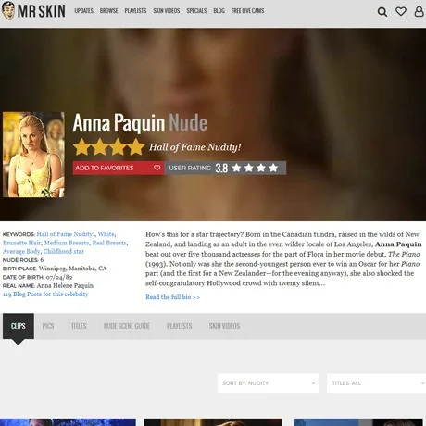Image resolution: width=426 pixels, height=426 pixels.
Task: Click Read the full bio link
Action: (x=172, y=297)
